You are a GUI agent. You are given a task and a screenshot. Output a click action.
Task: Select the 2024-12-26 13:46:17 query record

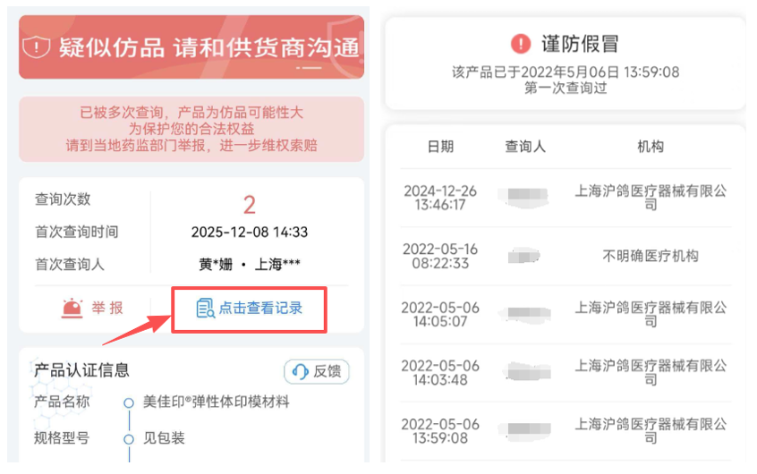[x=566, y=198]
